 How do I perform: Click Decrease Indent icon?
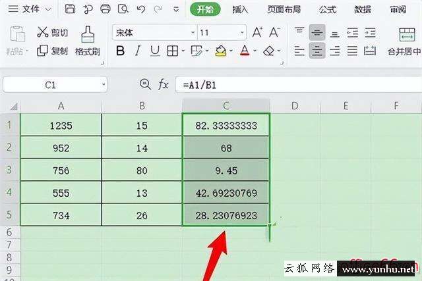352,32
